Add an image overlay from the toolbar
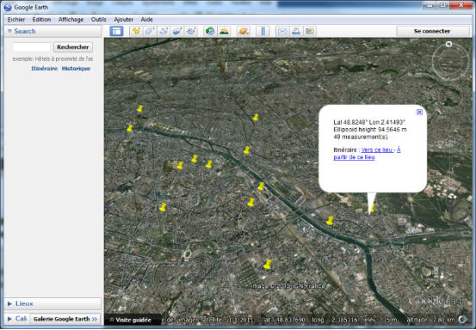 click(x=177, y=31)
